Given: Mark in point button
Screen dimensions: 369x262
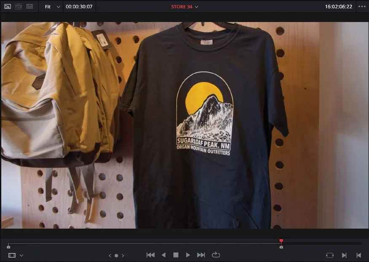Looking at the screenshot, I should click(344, 255).
